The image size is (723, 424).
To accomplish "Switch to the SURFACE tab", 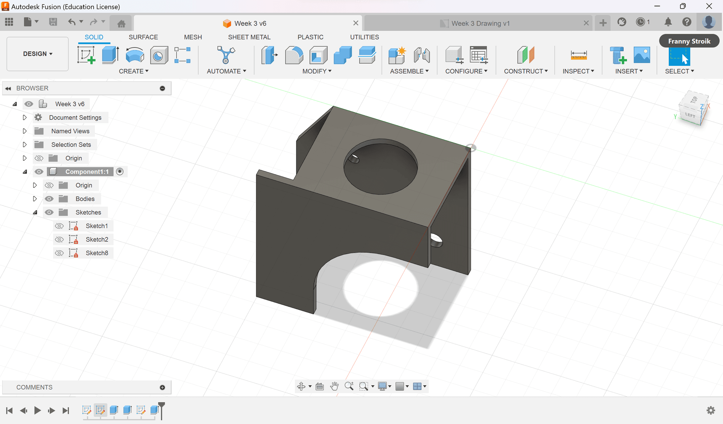I will click(143, 37).
